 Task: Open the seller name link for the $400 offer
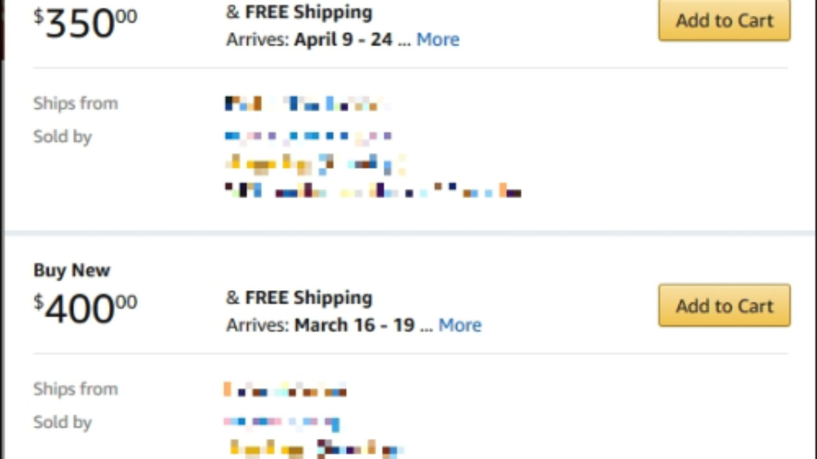click(281, 421)
